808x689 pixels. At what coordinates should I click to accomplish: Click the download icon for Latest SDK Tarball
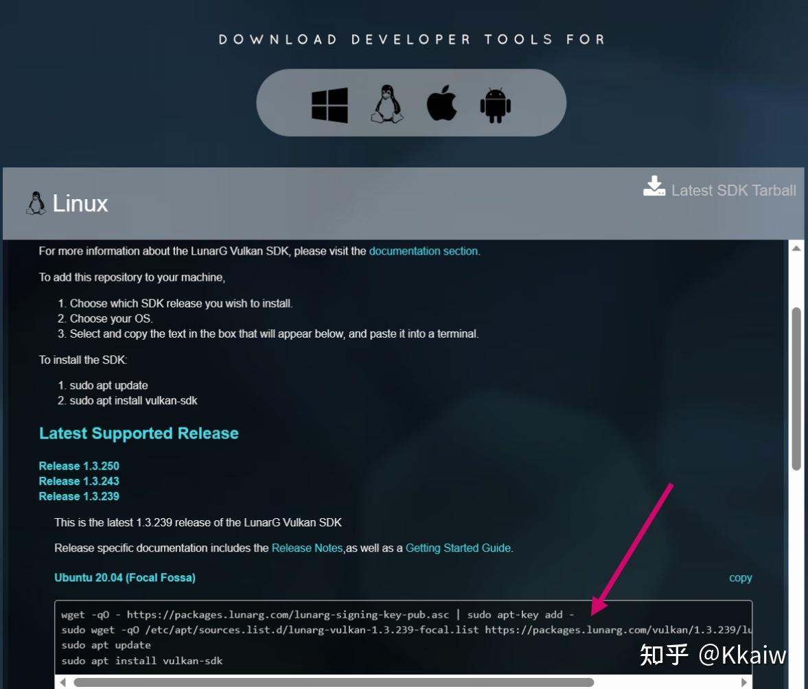click(x=654, y=185)
